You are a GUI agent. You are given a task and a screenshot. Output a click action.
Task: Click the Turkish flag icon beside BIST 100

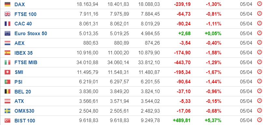pyautogui.click(x=7, y=120)
